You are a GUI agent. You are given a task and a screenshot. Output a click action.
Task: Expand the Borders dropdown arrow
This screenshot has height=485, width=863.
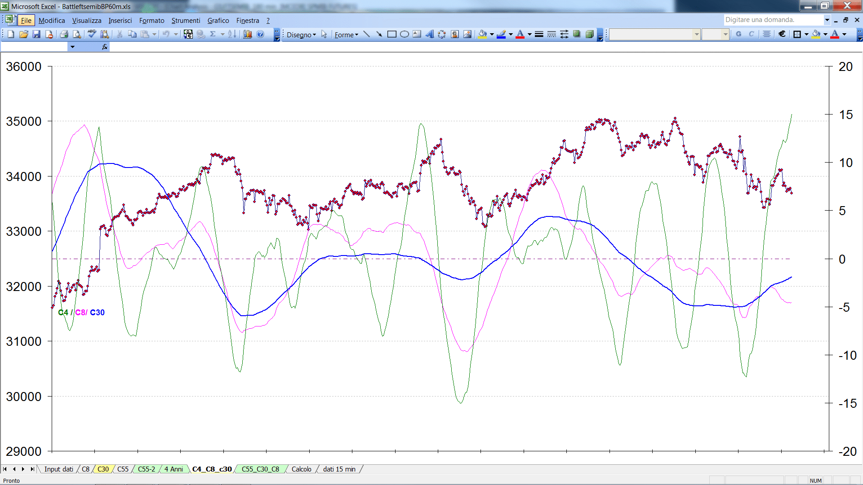pyautogui.click(x=806, y=34)
